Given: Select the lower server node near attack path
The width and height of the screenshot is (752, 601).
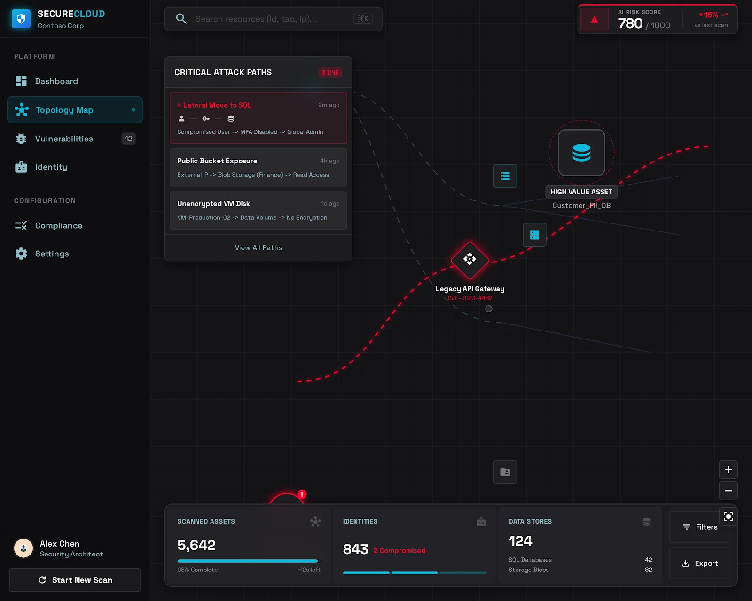Looking at the screenshot, I should [x=535, y=235].
